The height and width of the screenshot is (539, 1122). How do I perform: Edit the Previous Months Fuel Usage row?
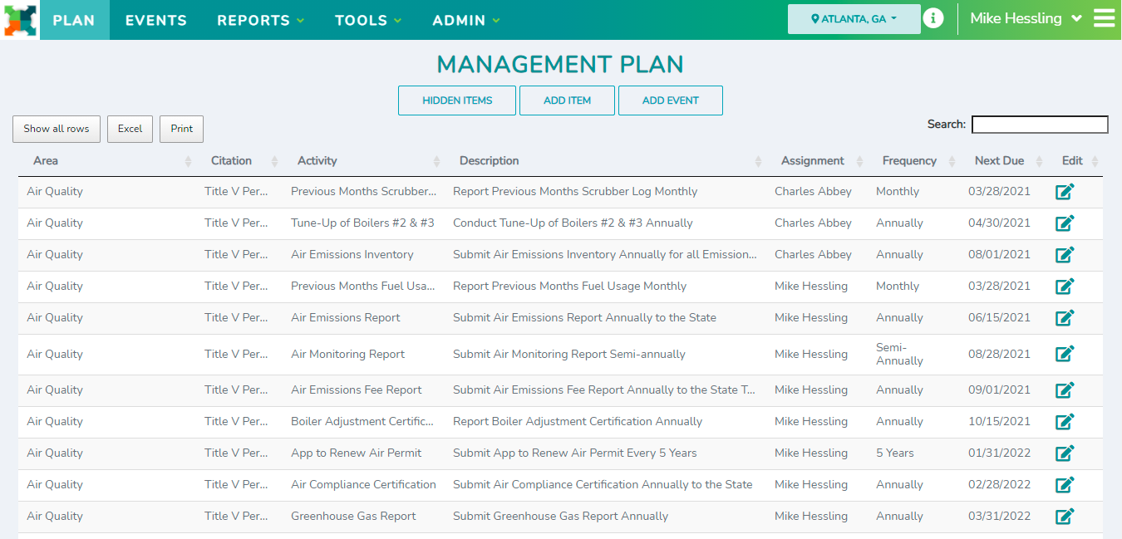1065,287
